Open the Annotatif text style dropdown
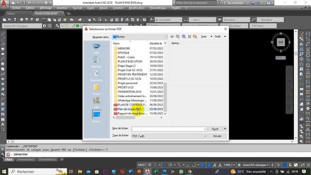This screenshot has width=311, height=175. (168, 19)
